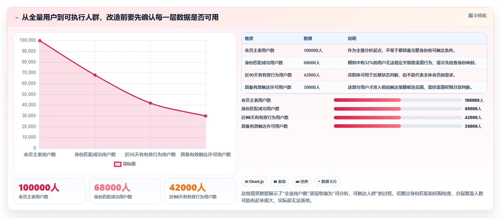Click the summary paragraph starting 这组情景数据

(362, 197)
